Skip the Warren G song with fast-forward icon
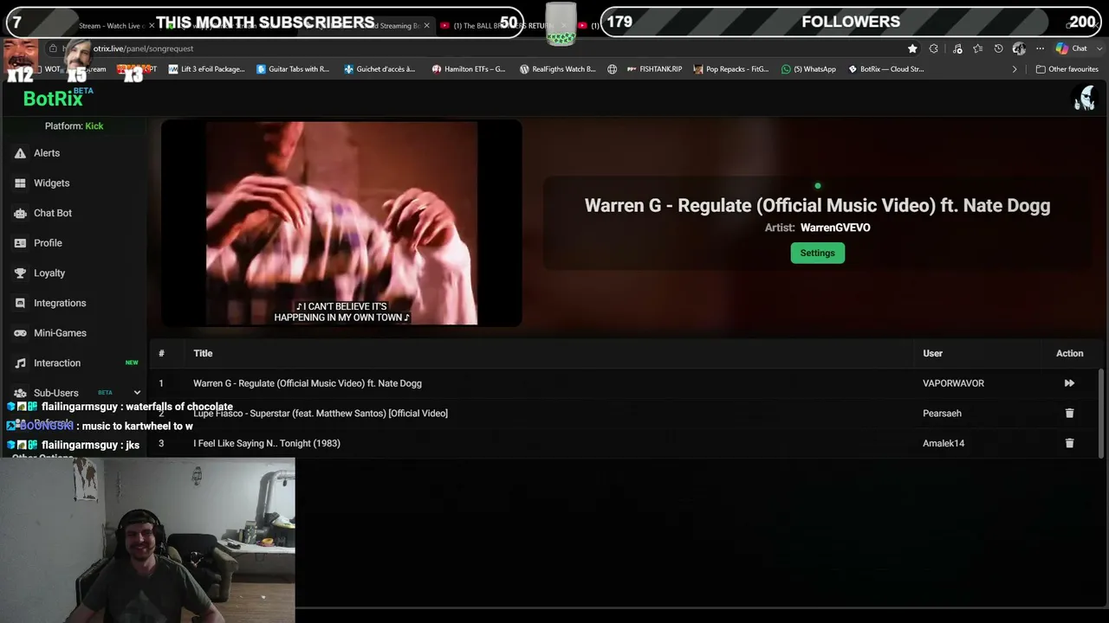 point(1069,383)
